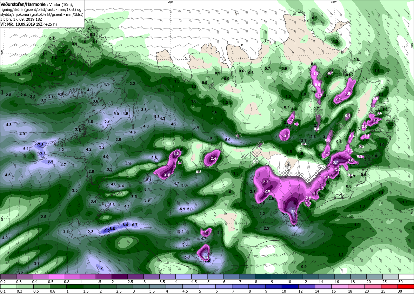Screen dimensions: 414x294
Task: Click the '6.1' value near the left edge
Action: click(x=26, y=149)
